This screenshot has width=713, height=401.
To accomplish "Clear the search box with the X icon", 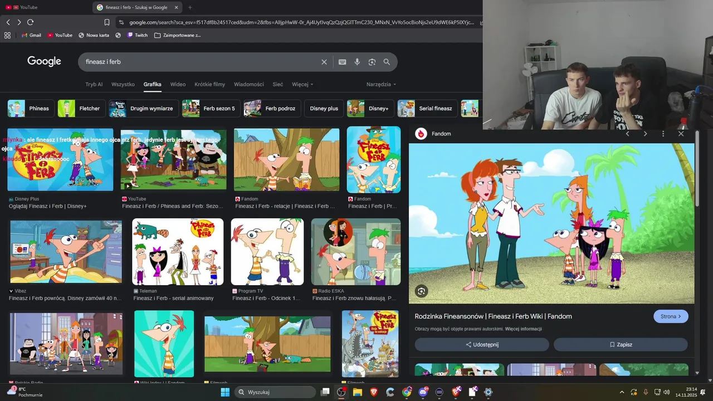I will click(x=324, y=62).
